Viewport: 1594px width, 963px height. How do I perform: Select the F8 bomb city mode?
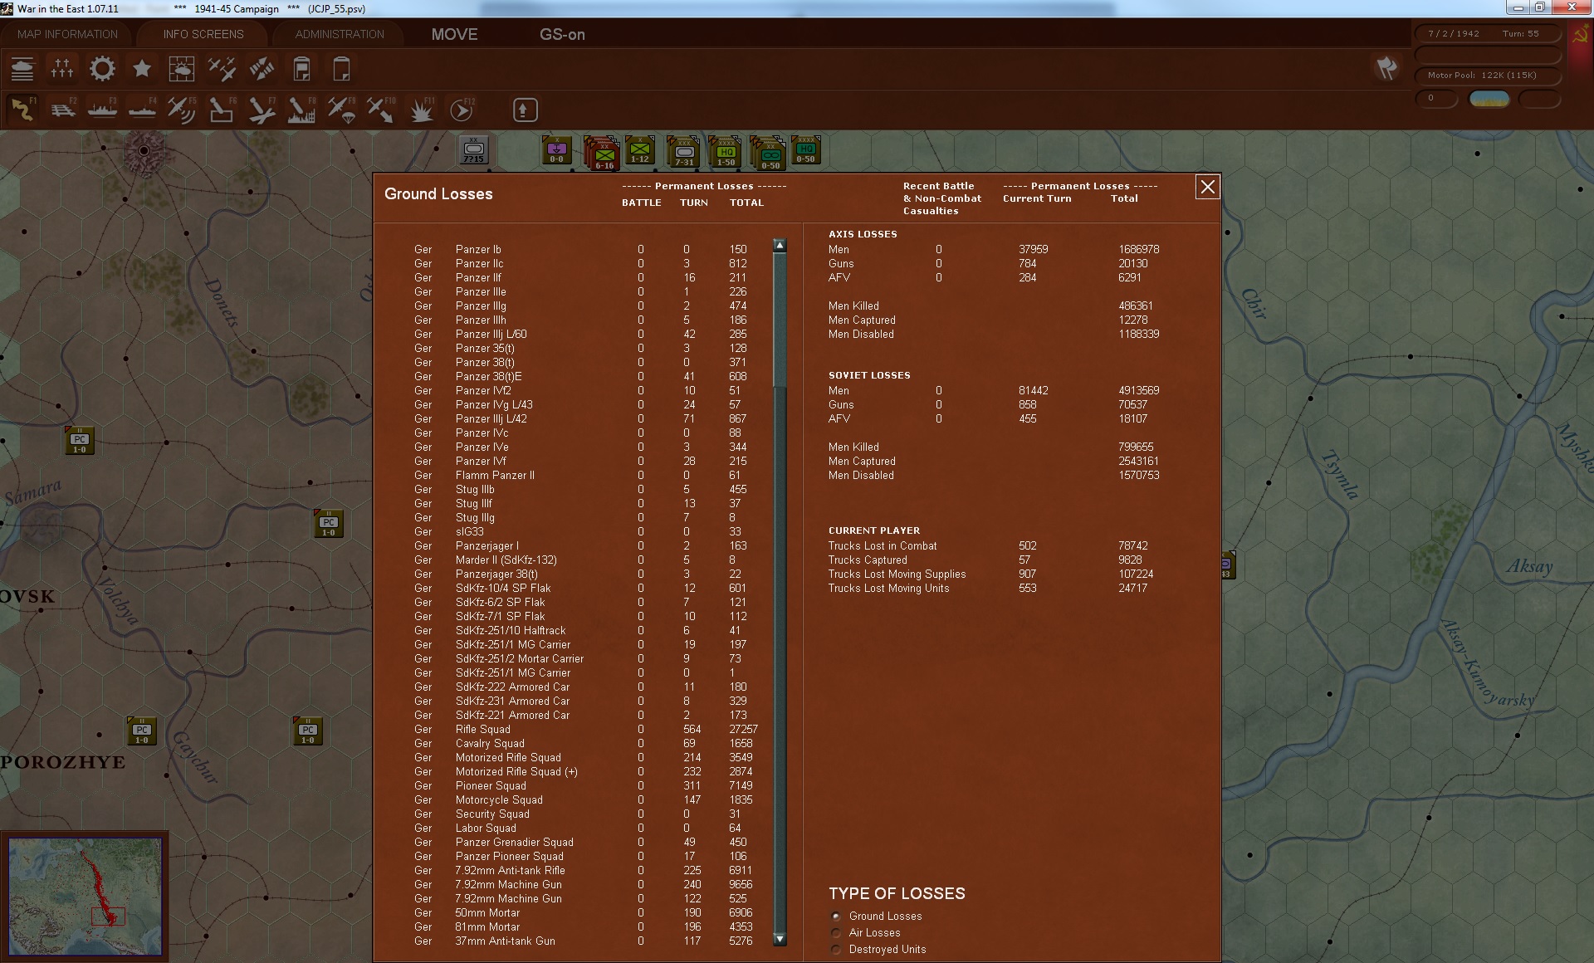click(x=301, y=110)
